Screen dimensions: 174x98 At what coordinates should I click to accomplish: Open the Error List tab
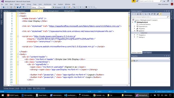pyautogui.click(x=23, y=88)
